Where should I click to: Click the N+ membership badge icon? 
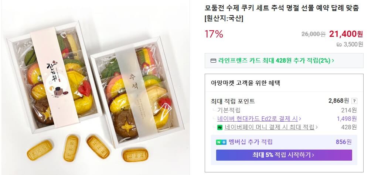pos(221,142)
